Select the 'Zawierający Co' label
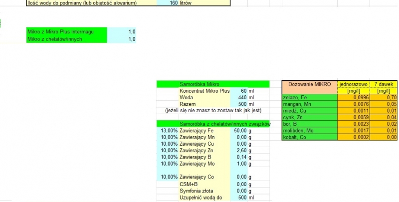 point(204,177)
